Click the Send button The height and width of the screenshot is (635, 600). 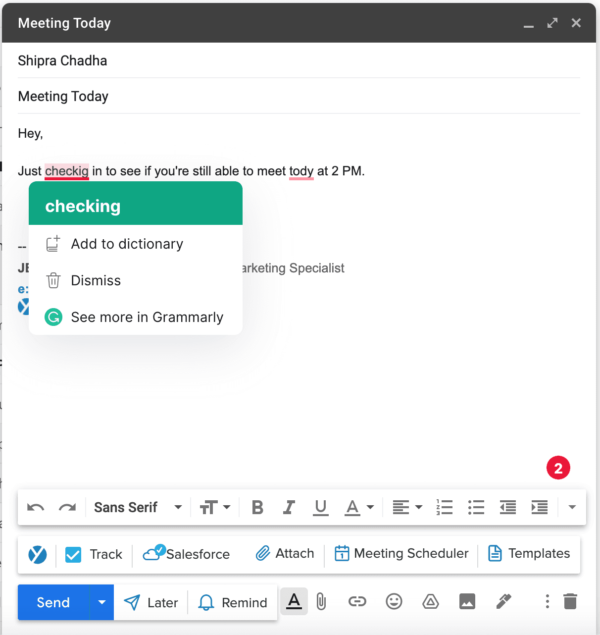[x=52, y=602]
